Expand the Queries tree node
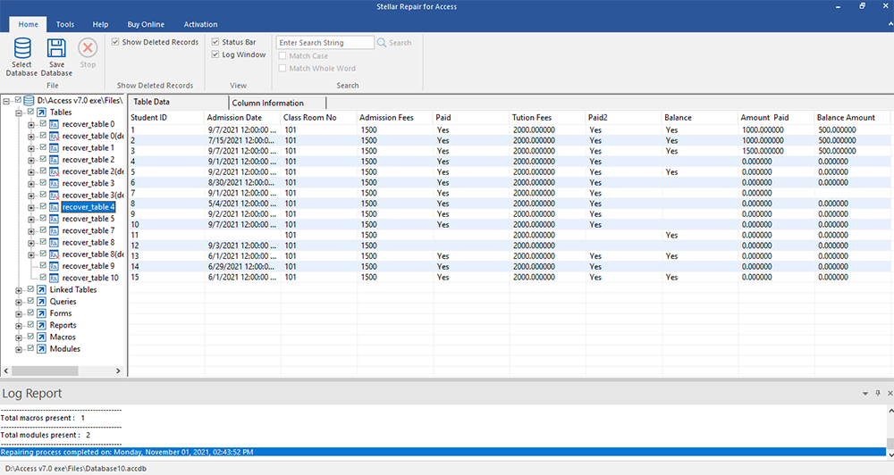 19,302
